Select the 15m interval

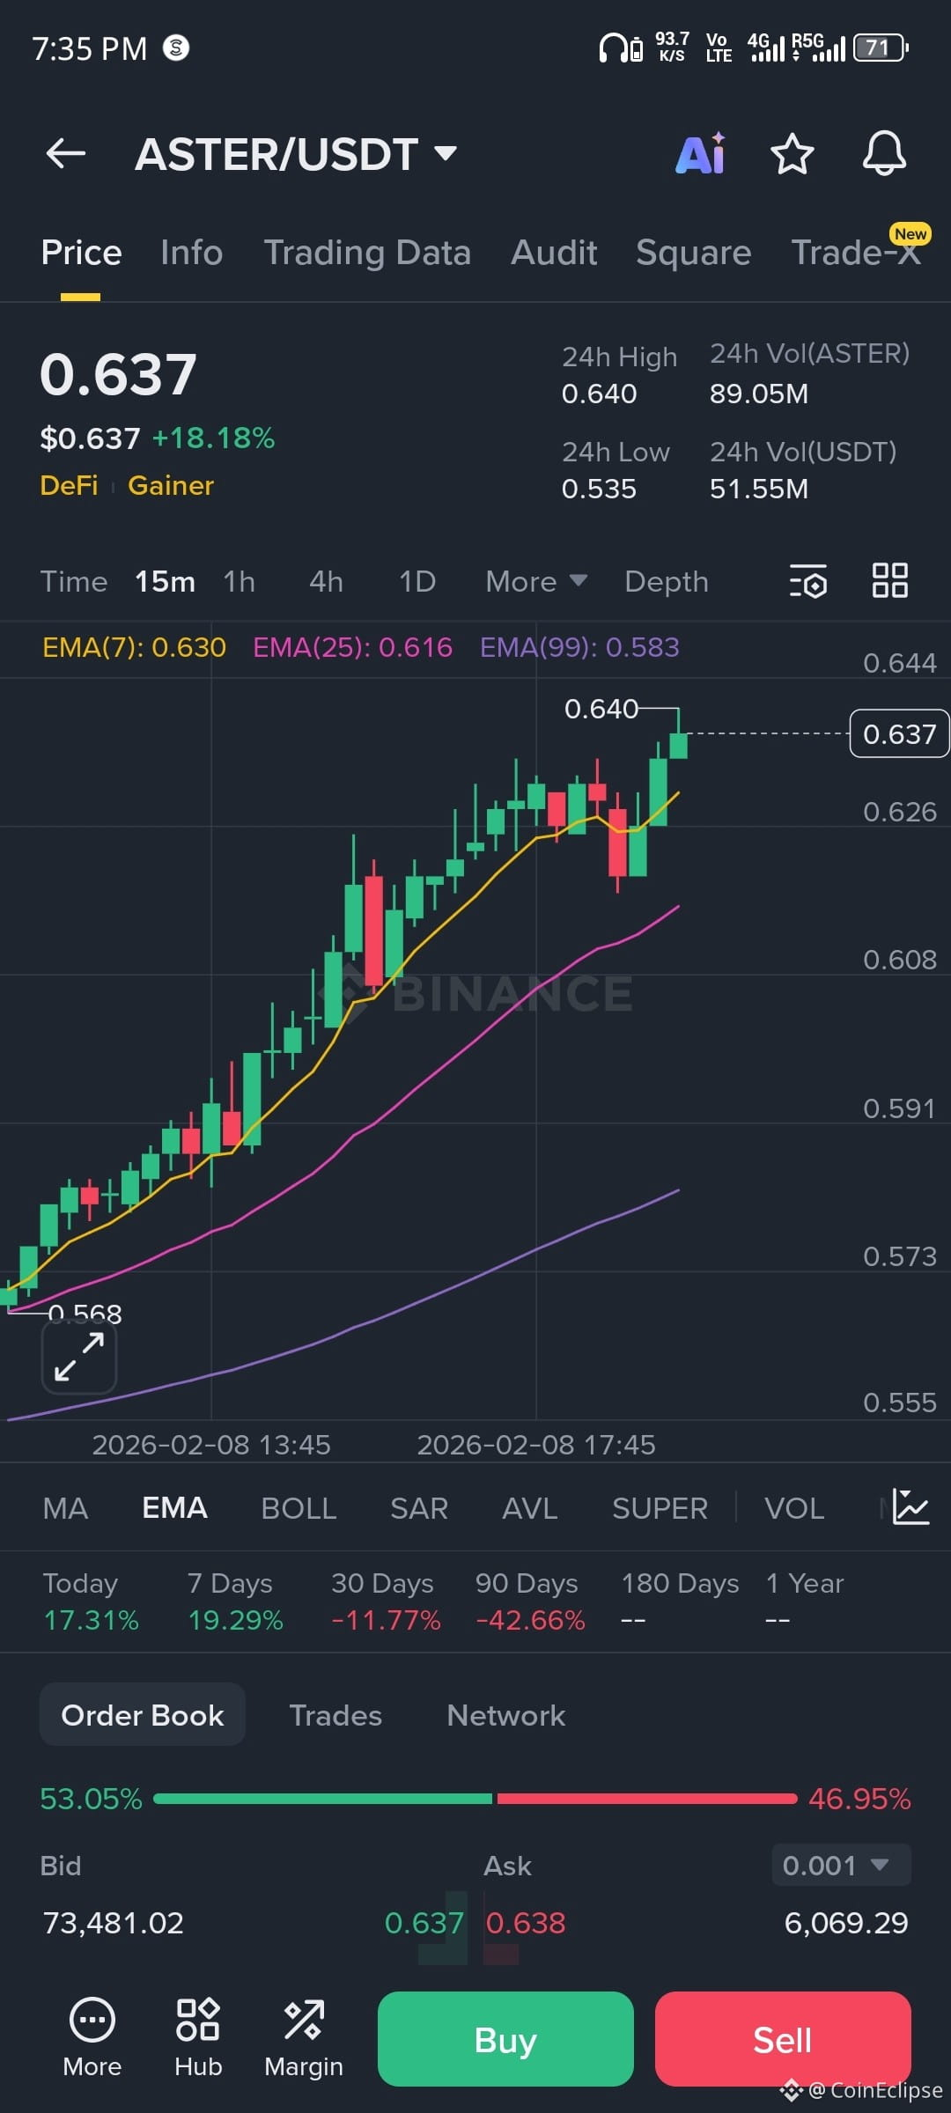[x=165, y=581]
